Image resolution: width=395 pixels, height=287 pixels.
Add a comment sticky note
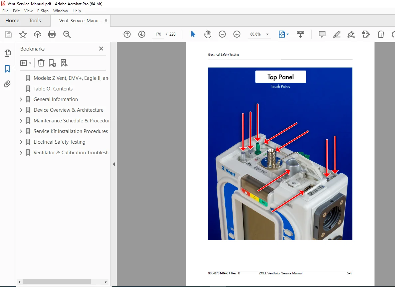click(x=322, y=34)
